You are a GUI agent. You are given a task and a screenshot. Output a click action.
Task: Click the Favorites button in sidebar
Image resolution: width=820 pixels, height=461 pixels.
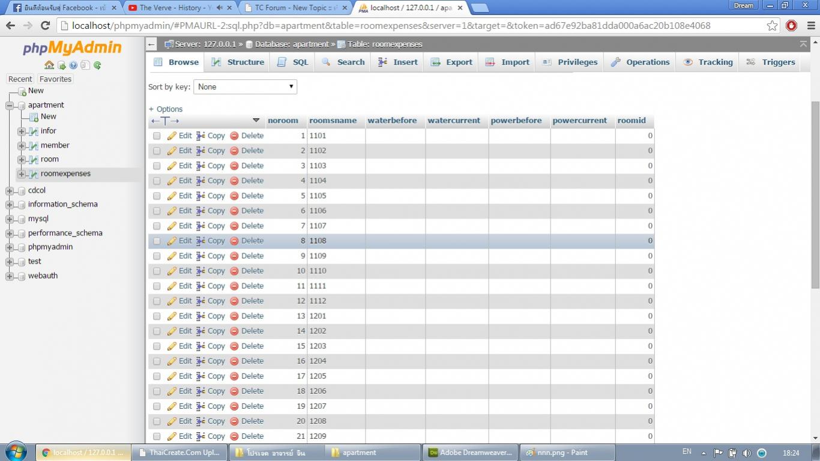[55, 79]
